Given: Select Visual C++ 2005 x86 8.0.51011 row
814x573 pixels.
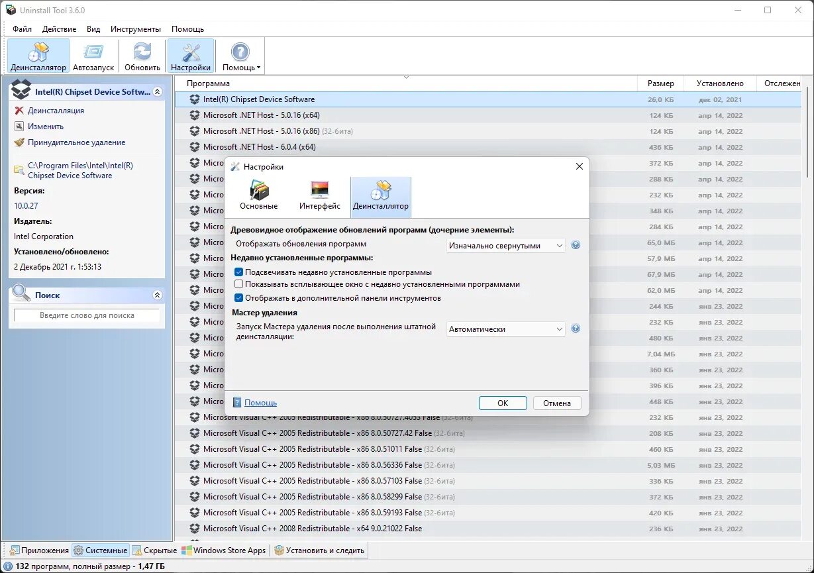Looking at the screenshot, I should tap(488, 449).
